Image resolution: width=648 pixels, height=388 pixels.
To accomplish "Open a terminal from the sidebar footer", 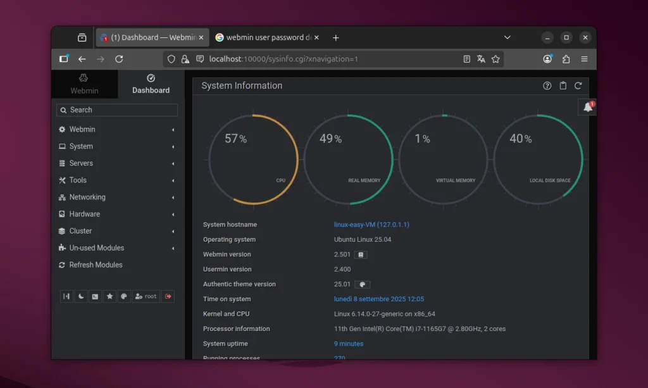I will [95, 296].
